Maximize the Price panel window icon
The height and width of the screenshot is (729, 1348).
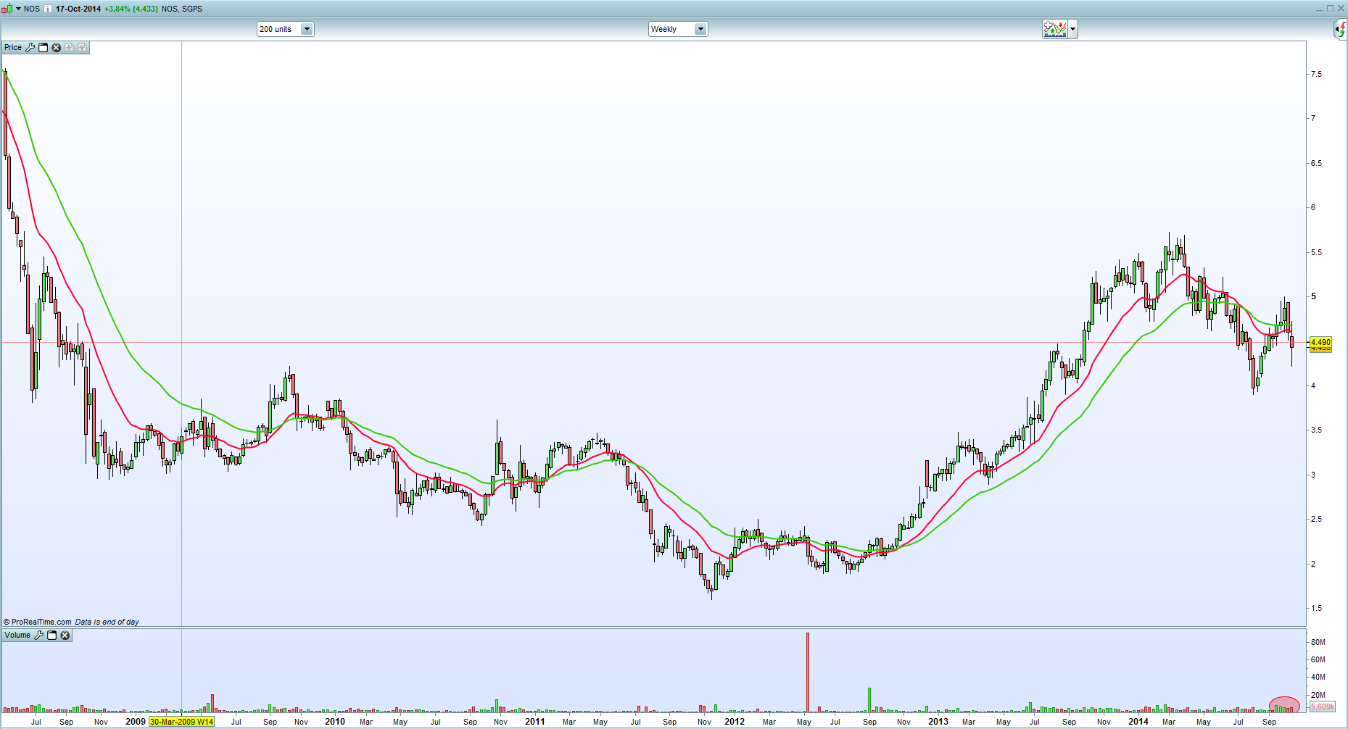pyautogui.click(x=44, y=47)
